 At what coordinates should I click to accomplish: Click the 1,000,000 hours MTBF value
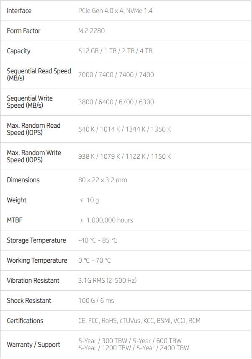click(109, 220)
